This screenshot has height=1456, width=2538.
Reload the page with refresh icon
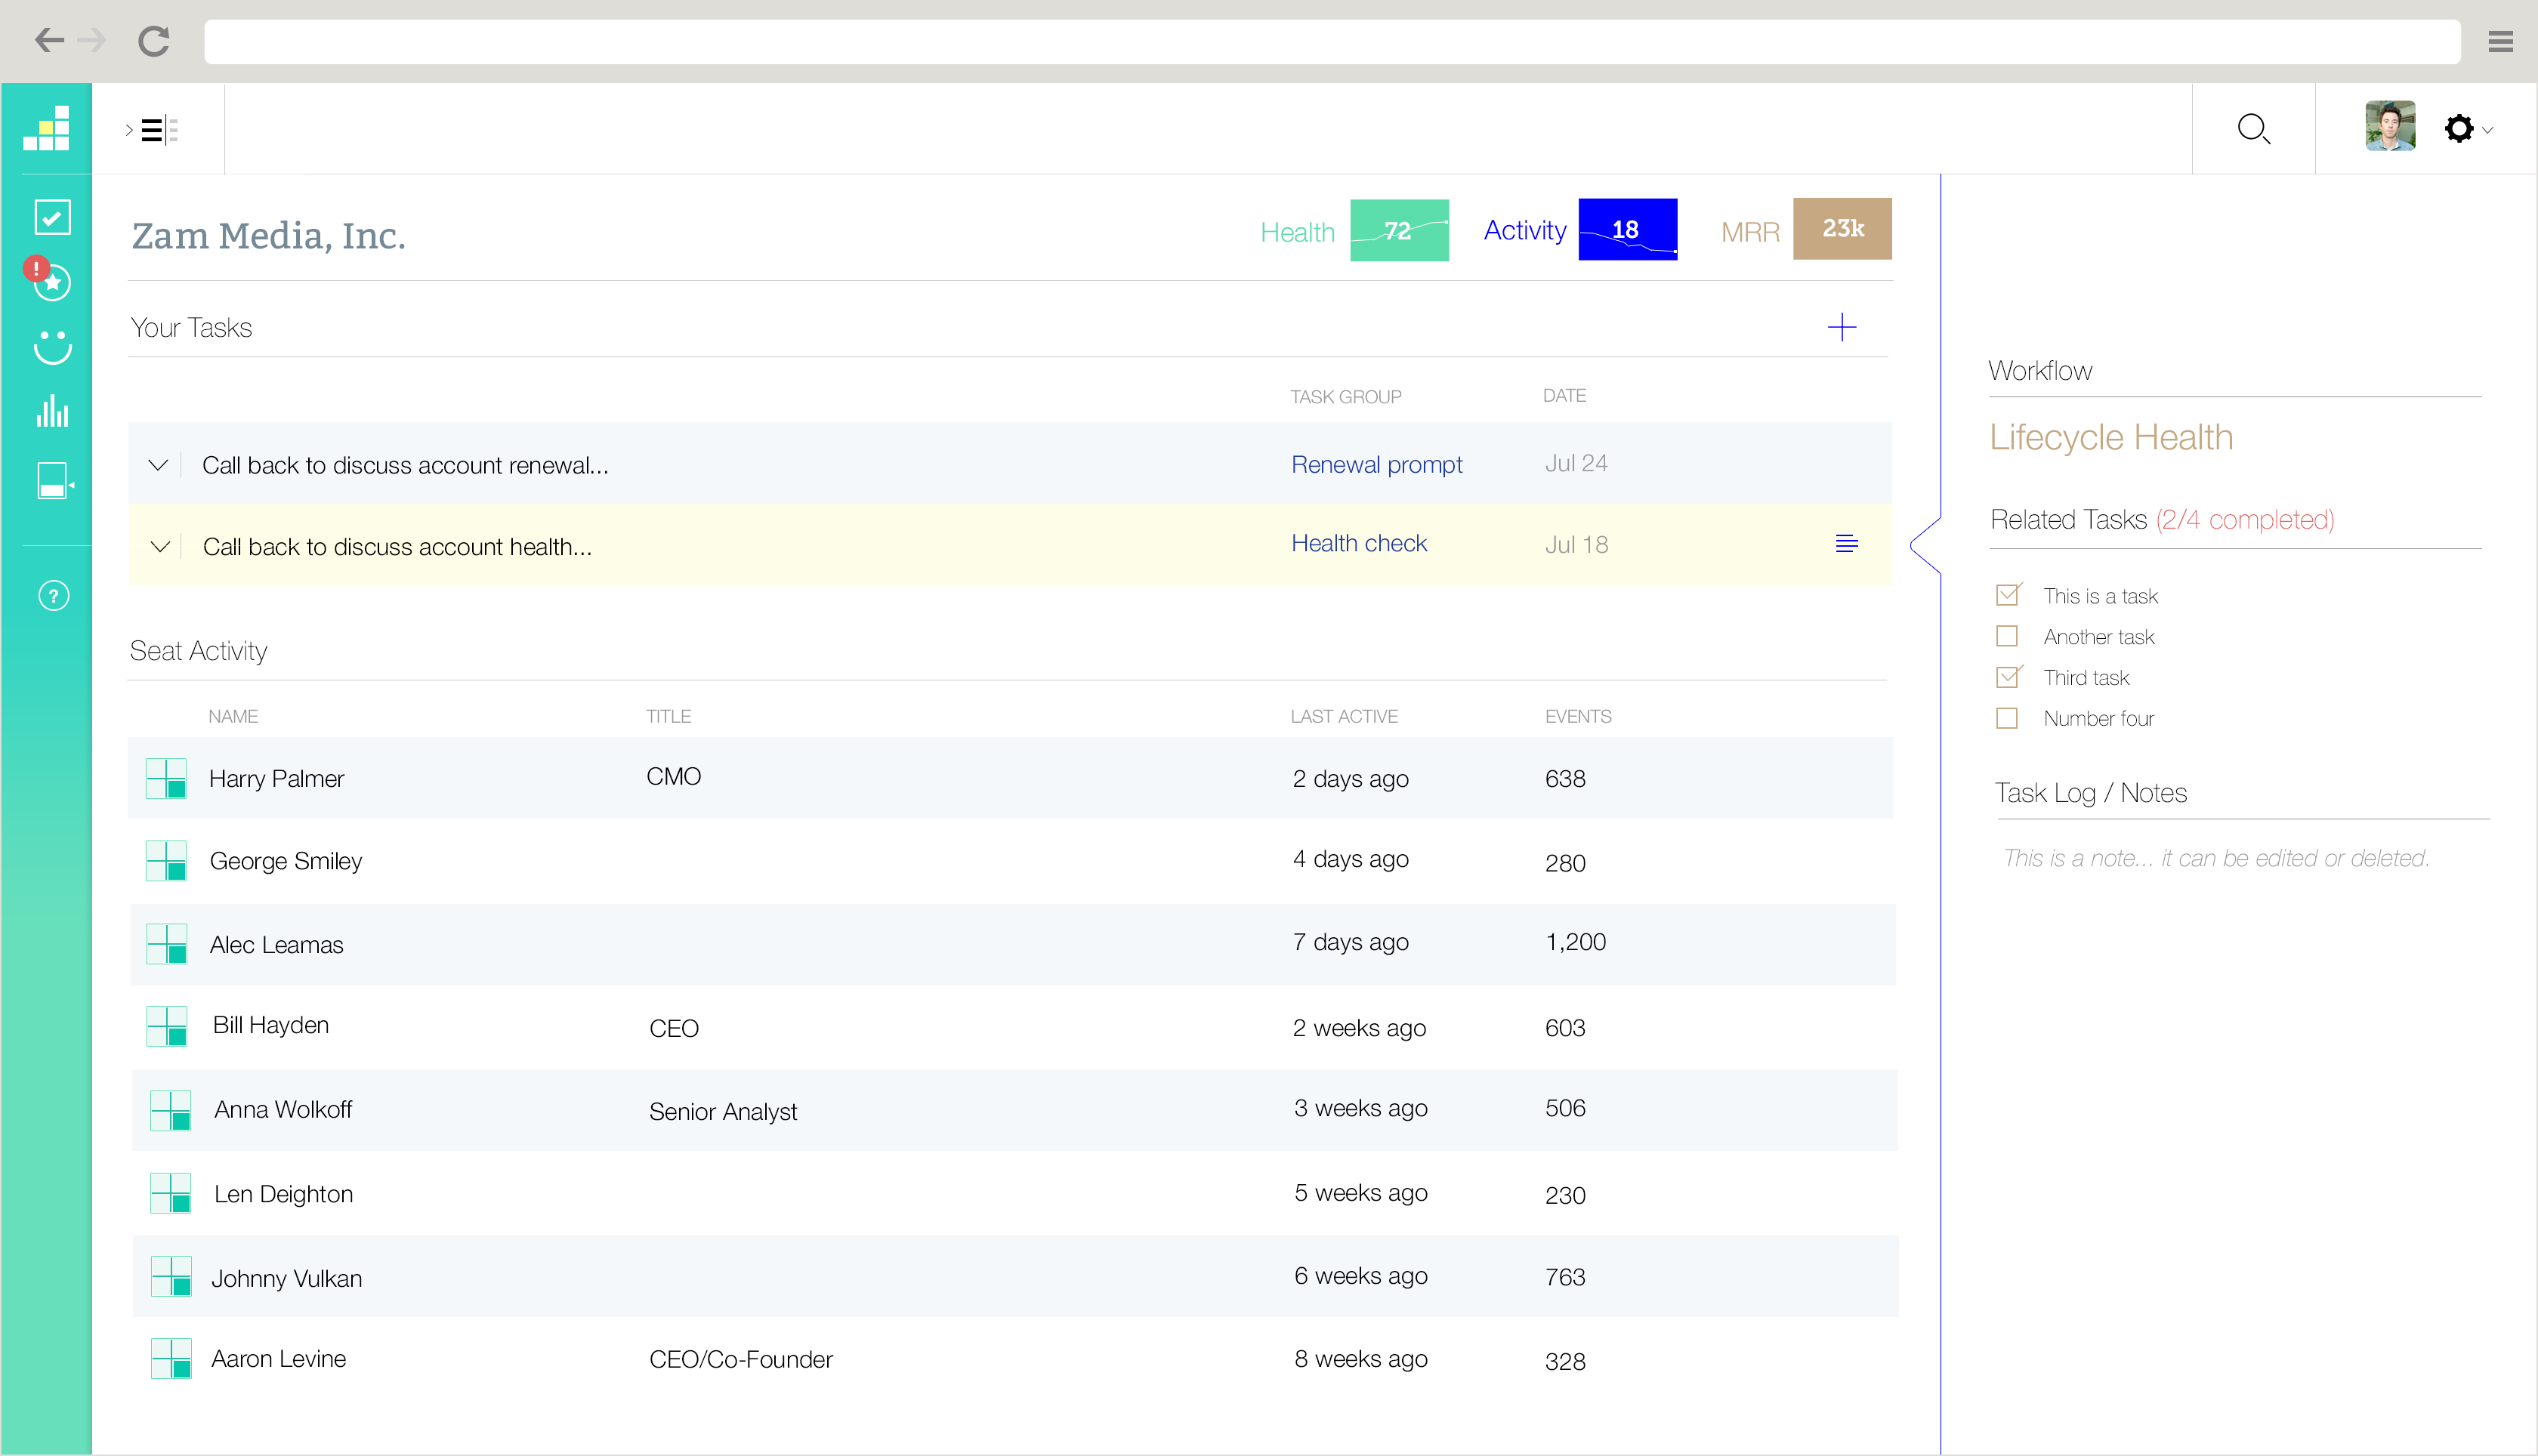pos(153,41)
